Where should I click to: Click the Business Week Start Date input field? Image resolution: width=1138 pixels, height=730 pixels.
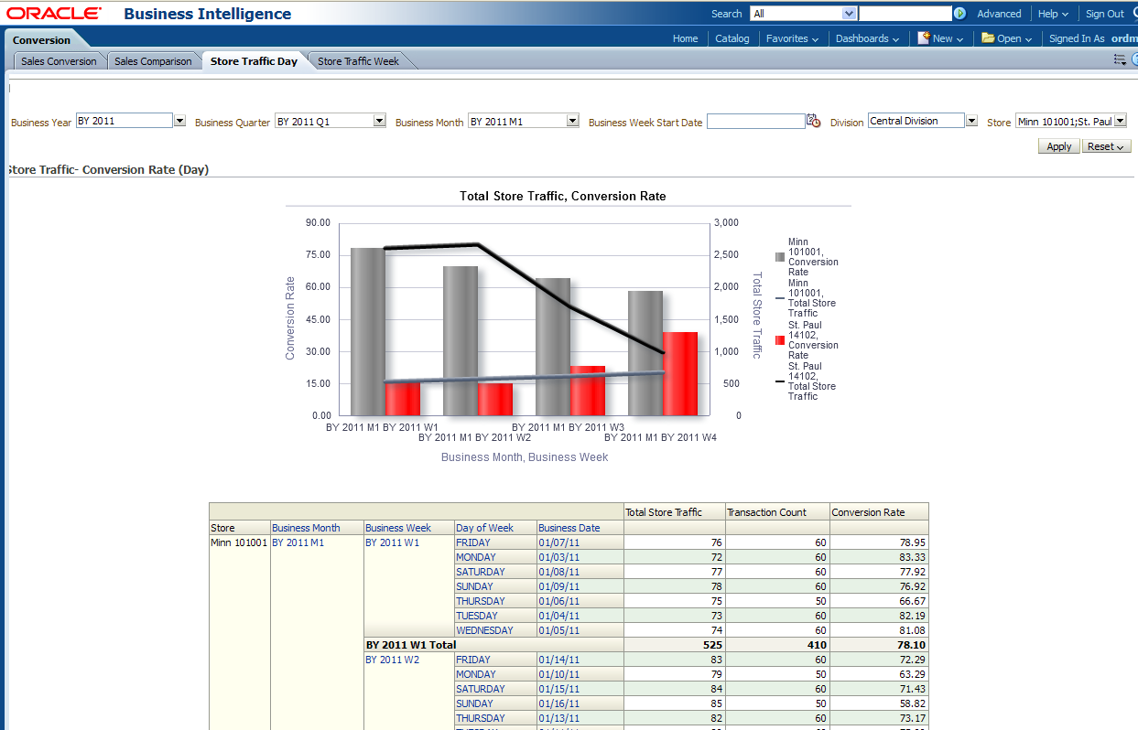[x=755, y=121]
